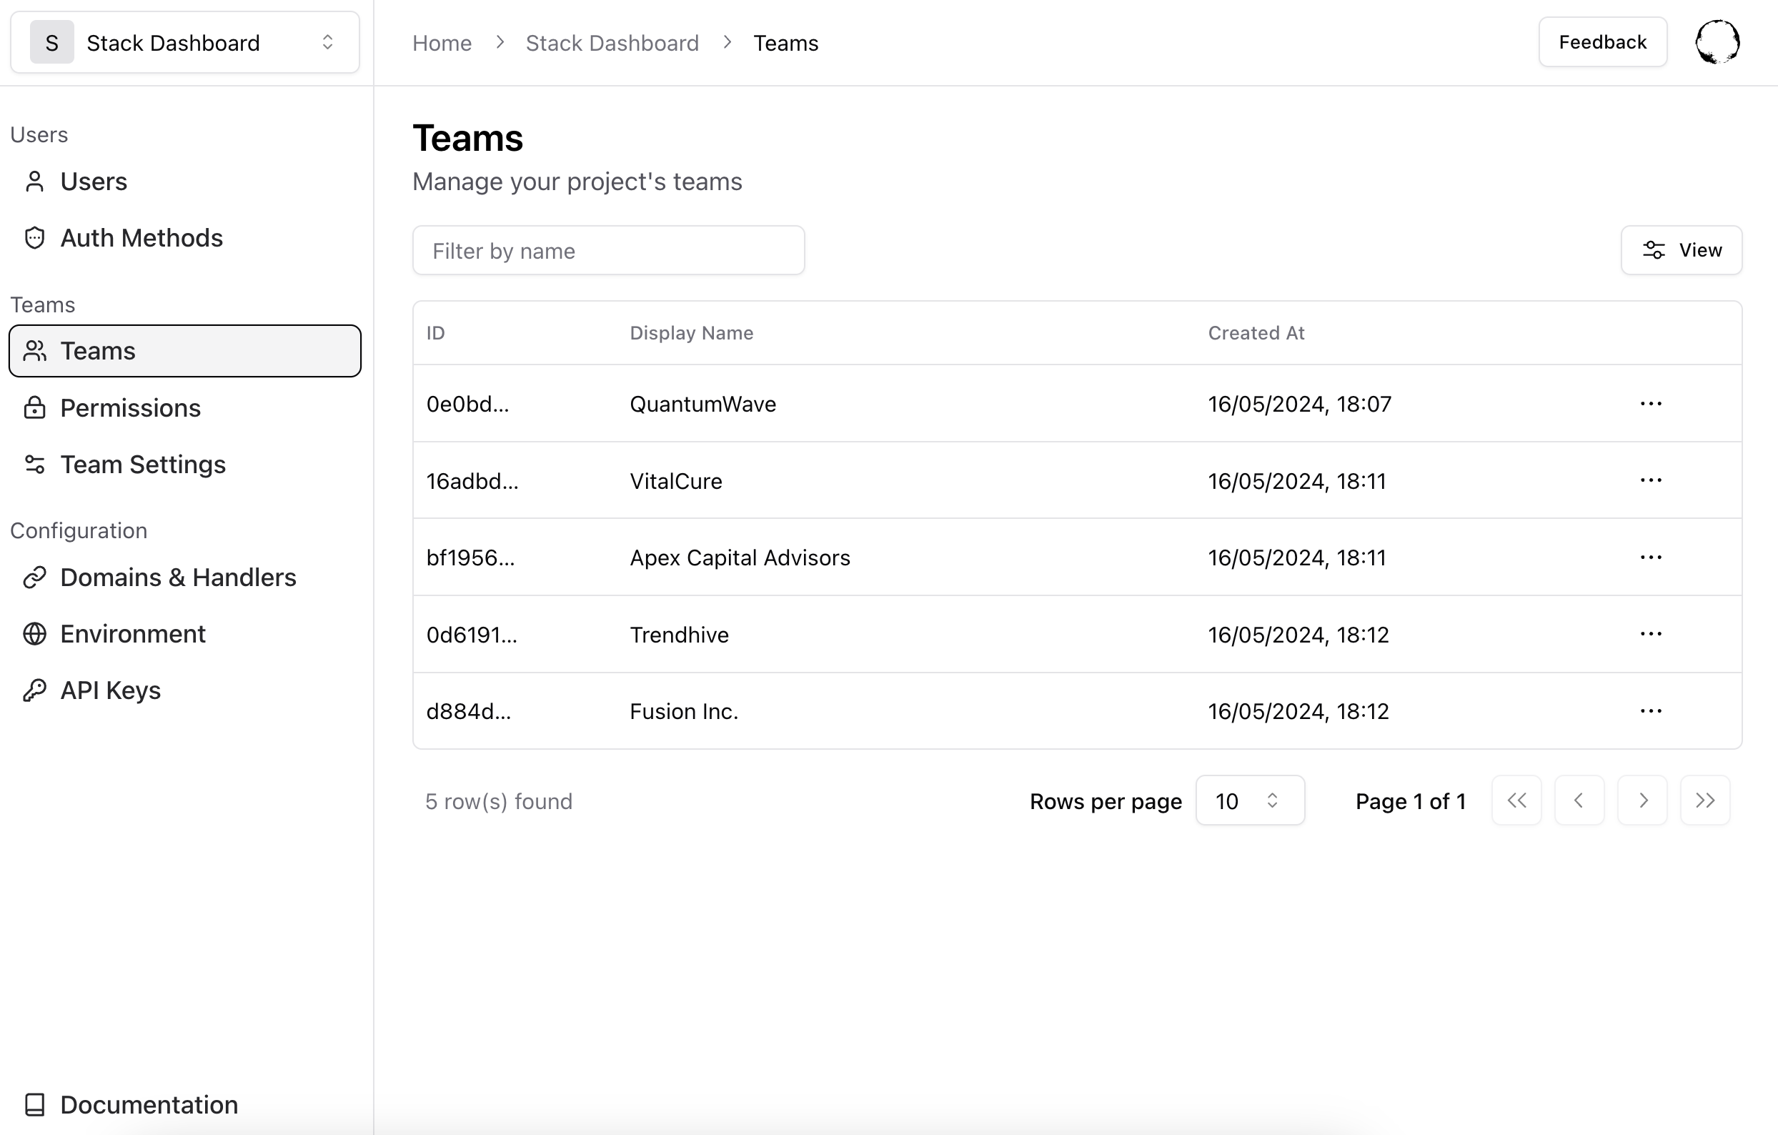Focus the Filter by name field
1778x1135 pixels.
[607, 251]
